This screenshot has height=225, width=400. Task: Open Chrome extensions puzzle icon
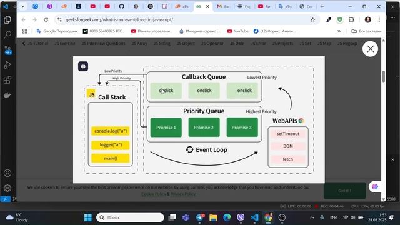(351, 19)
